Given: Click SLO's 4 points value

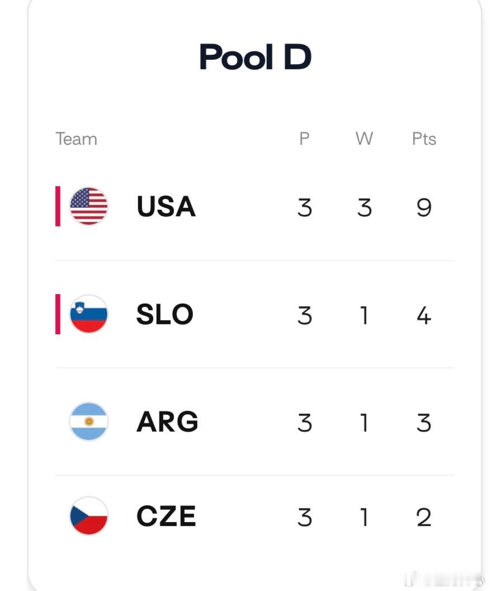Looking at the screenshot, I should (x=424, y=315).
